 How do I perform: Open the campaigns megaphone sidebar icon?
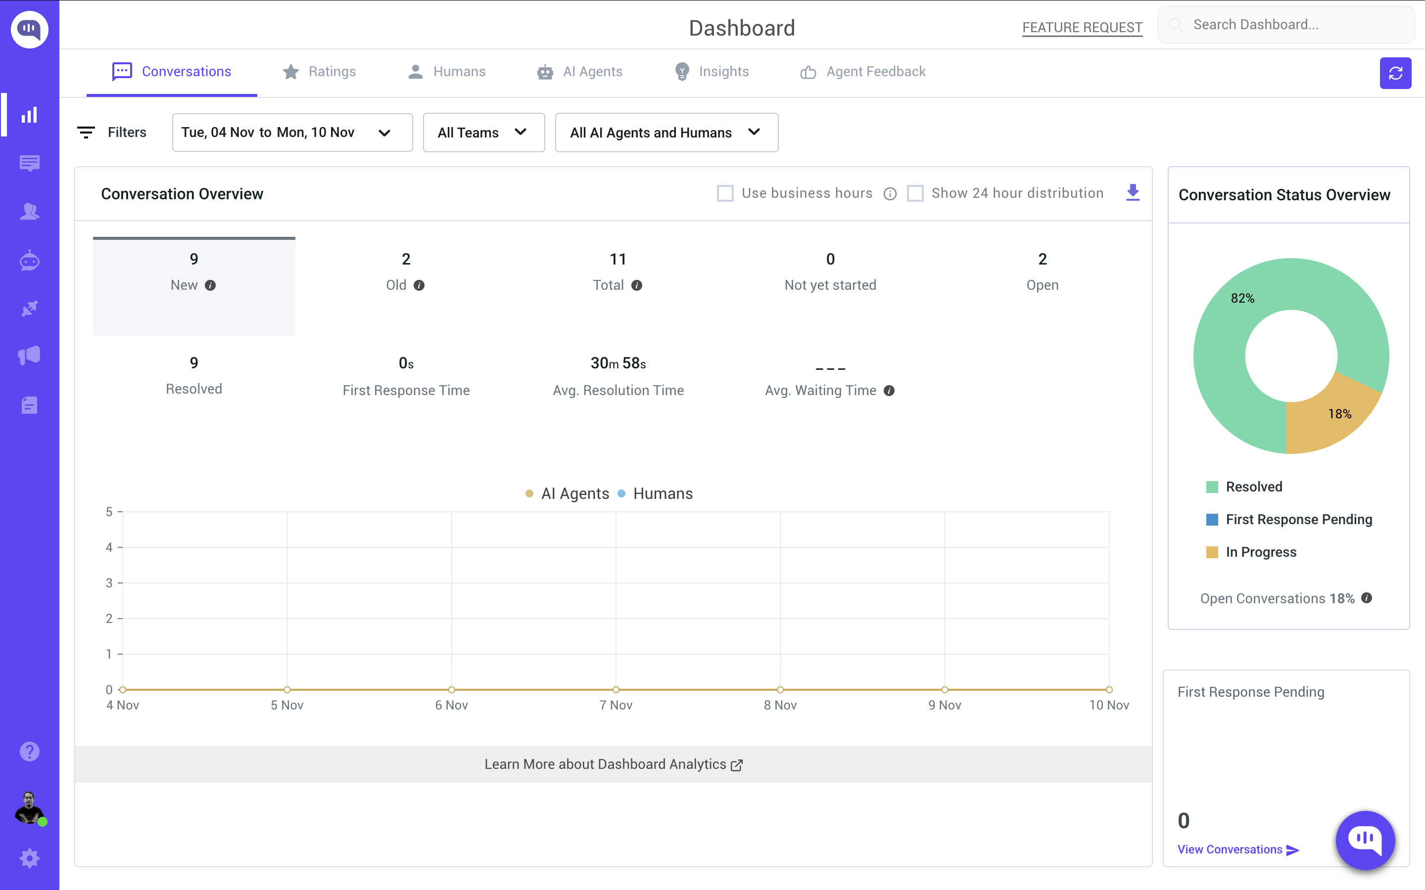(30, 356)
